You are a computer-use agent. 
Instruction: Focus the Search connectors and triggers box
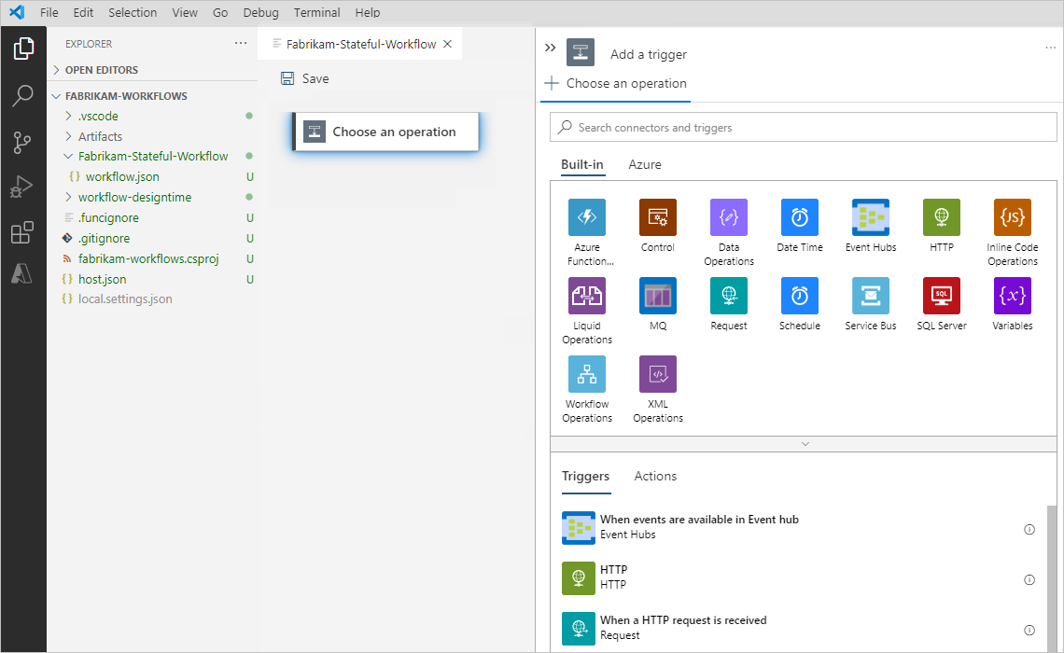point(804,128)
